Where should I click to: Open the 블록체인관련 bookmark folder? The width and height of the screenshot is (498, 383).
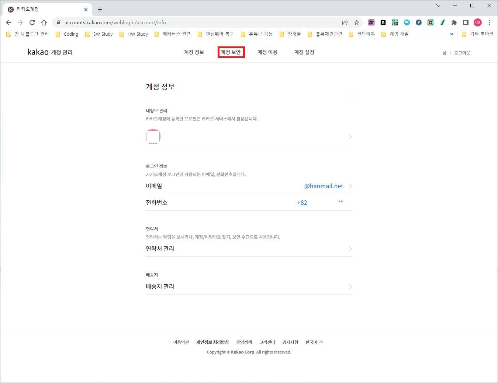325,34
